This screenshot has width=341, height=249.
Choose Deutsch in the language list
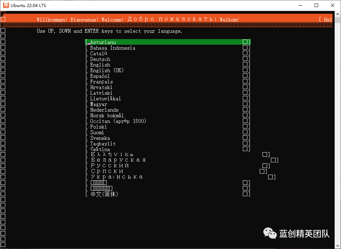tap(168, 59)
